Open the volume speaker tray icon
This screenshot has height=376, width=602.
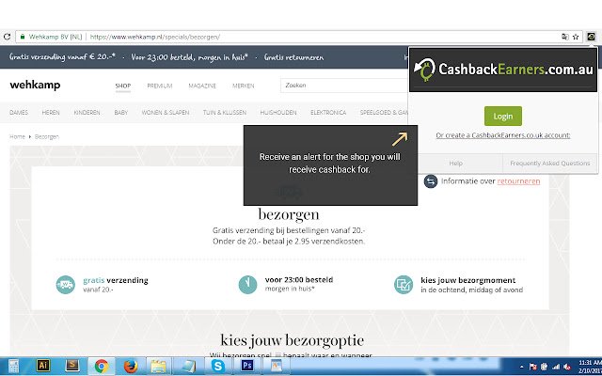pyautogui.click(x=566, y=368)
